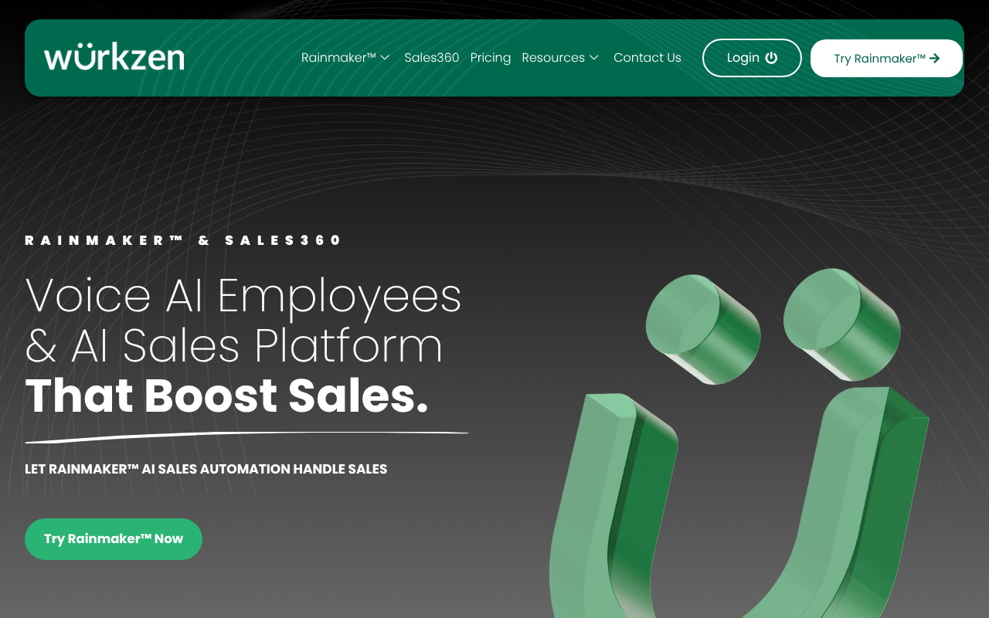Click the green Try Rainmaker™ Now button
989x618 pixels.
(x=114, y=539)
